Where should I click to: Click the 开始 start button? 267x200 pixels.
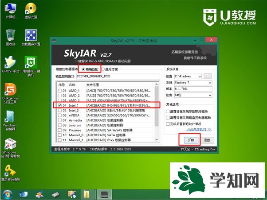tap(191, 140)
